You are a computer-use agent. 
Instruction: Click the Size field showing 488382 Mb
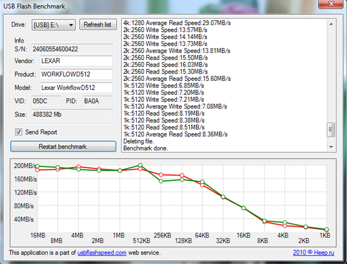[x=72, y=114]
